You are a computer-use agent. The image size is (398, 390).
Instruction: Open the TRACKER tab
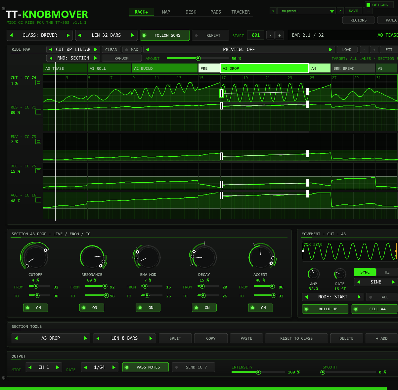[241, 12]
